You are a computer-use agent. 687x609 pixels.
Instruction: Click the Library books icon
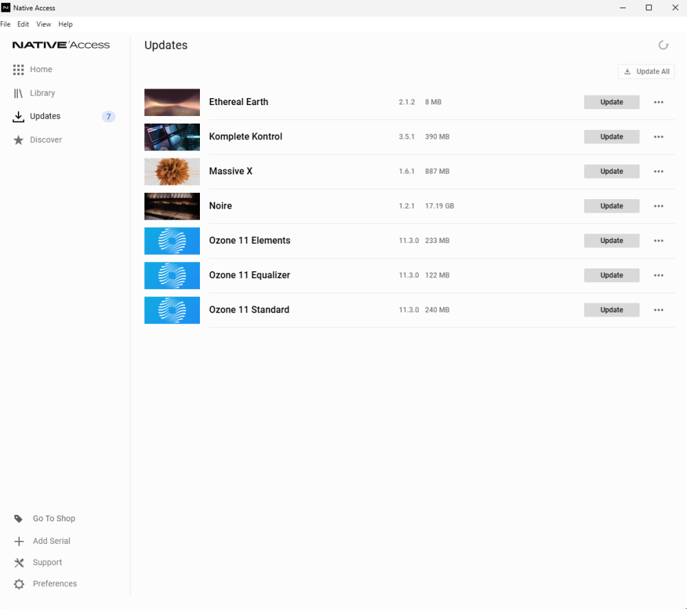pos(18,93)
